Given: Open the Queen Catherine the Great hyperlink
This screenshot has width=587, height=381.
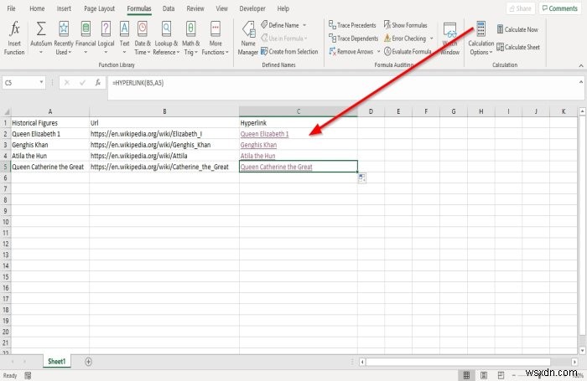Looking at the screenshot, I should (x=276, y=167).
